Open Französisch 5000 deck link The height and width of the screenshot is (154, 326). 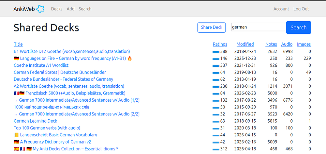click(x=69, y=93)
